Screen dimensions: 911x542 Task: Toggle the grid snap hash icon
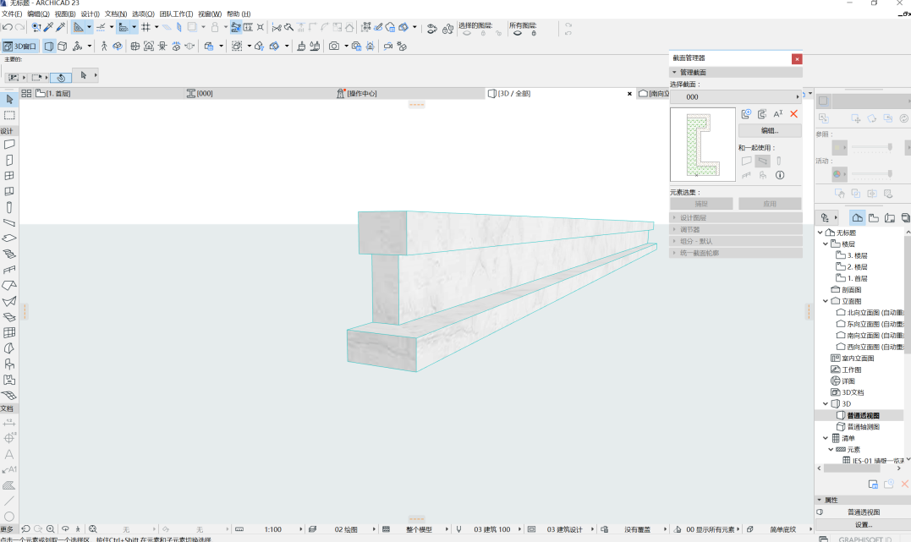point(145,27)
